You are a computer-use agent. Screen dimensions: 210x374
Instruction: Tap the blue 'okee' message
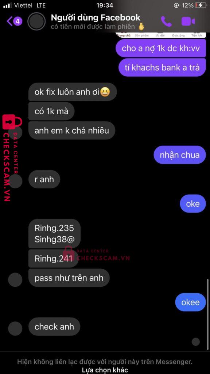click(190, 302)
